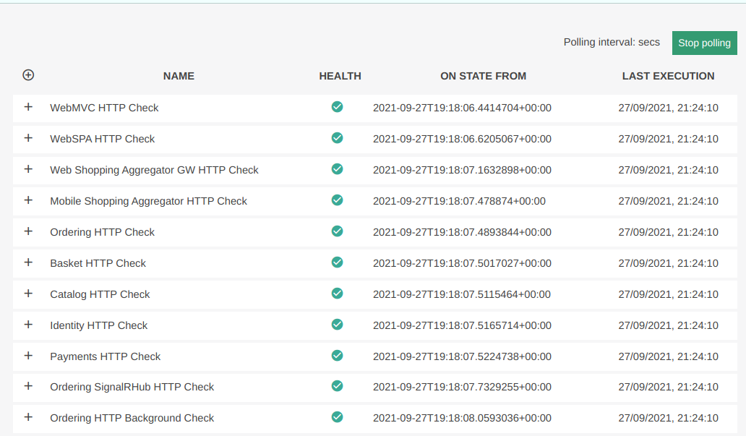Screen dimensions: 746x436
Task: Click the healthy status icon for WebMVC HTTP Check
Action: click(338, 106)
